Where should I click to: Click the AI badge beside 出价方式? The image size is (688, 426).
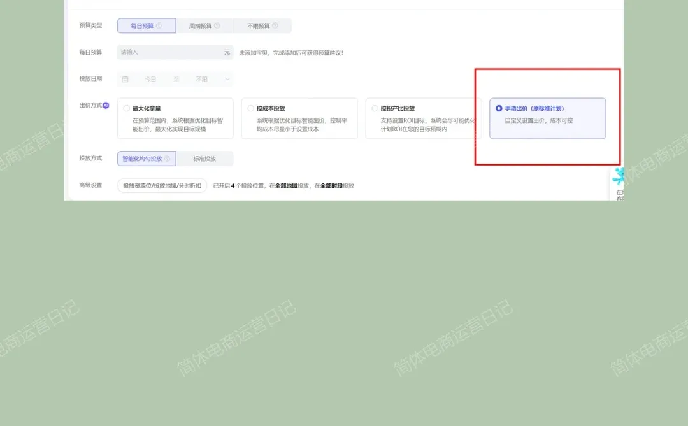point(106,105)
